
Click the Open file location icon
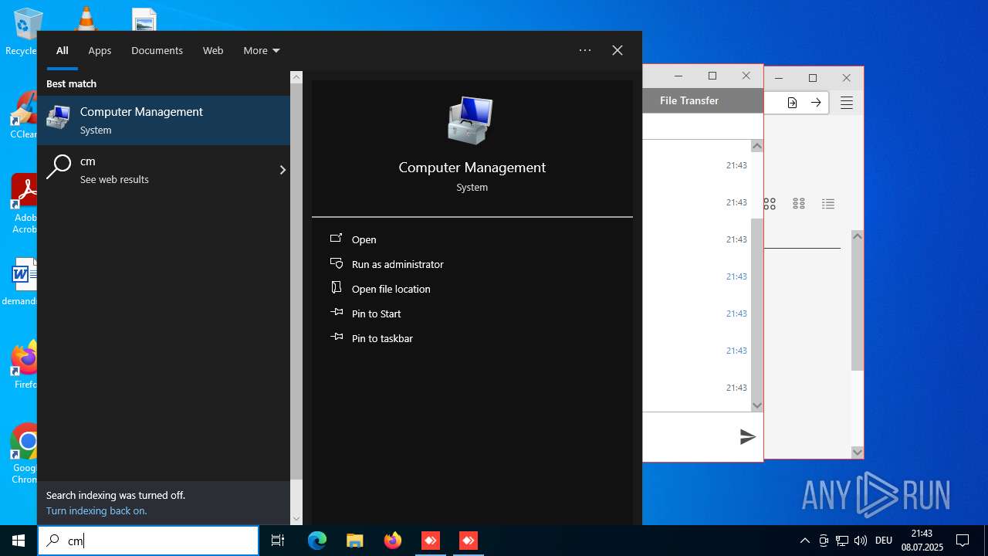(336, 288)
